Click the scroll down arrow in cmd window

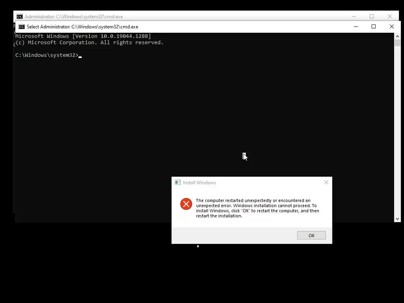click(397, 219)
